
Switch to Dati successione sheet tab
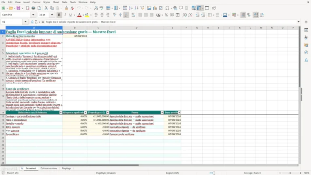click(x=49, y=168)
